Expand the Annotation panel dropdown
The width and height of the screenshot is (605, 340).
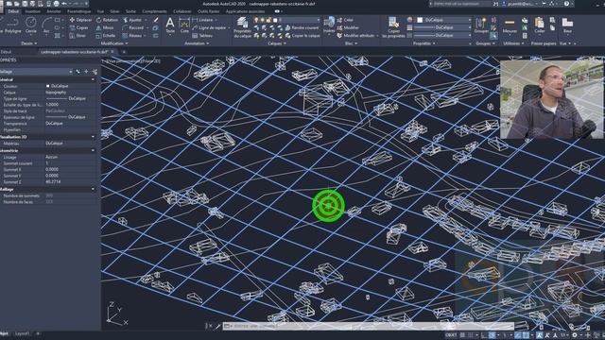[x=197, y=43]
